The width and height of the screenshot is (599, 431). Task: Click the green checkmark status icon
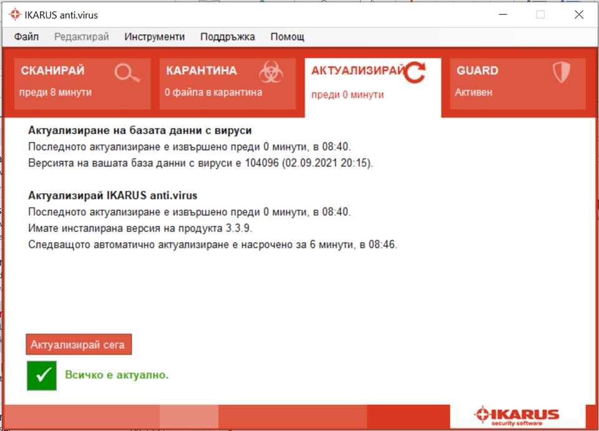[42, 375]
